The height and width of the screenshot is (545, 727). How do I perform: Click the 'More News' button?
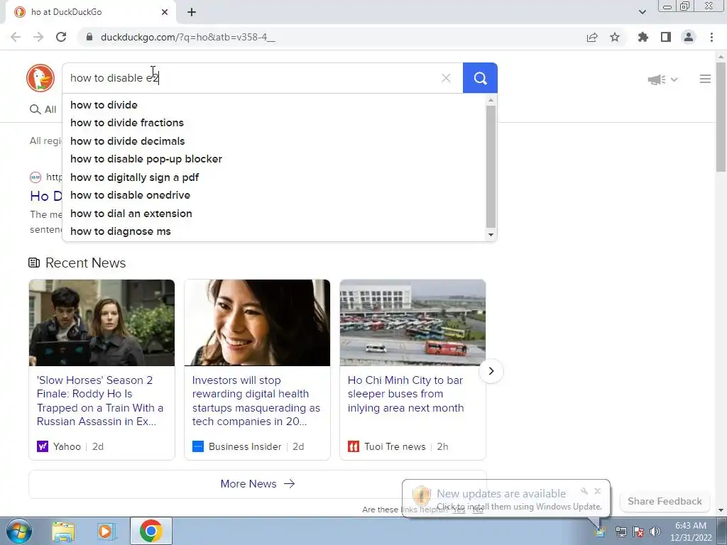point(257,484)
